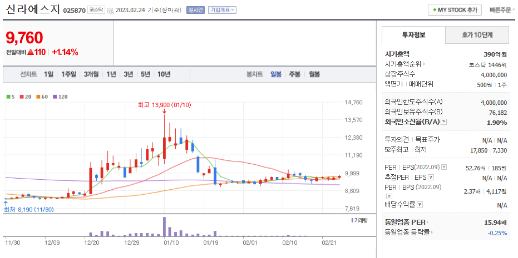Open help icon next to 배당수익률
This screenshot has width=518, height=258.
tap(420, 205)
